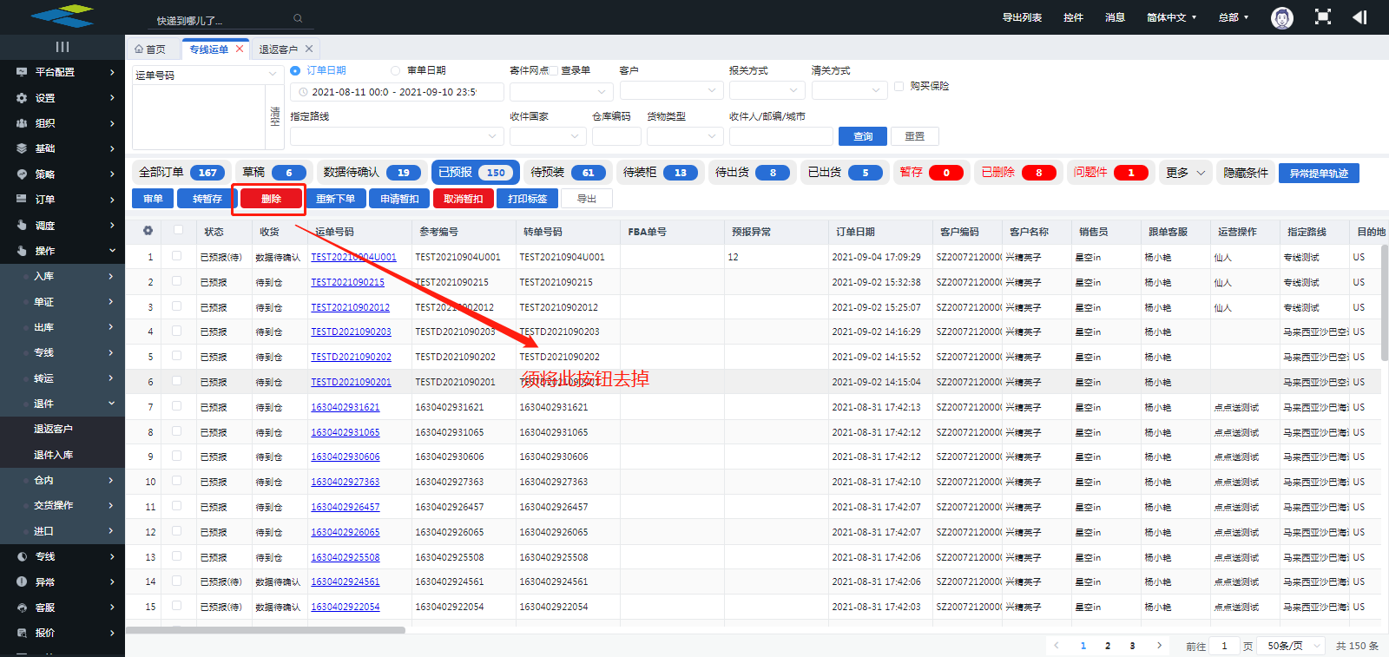Click the 订单 icon in sidebar
Viewport: 1389px width, 657px height.
coord(22,200)
